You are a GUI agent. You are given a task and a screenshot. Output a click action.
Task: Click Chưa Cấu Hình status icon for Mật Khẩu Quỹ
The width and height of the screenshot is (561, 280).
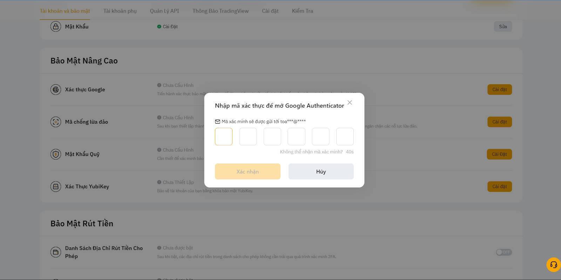(x=159, y=150)
